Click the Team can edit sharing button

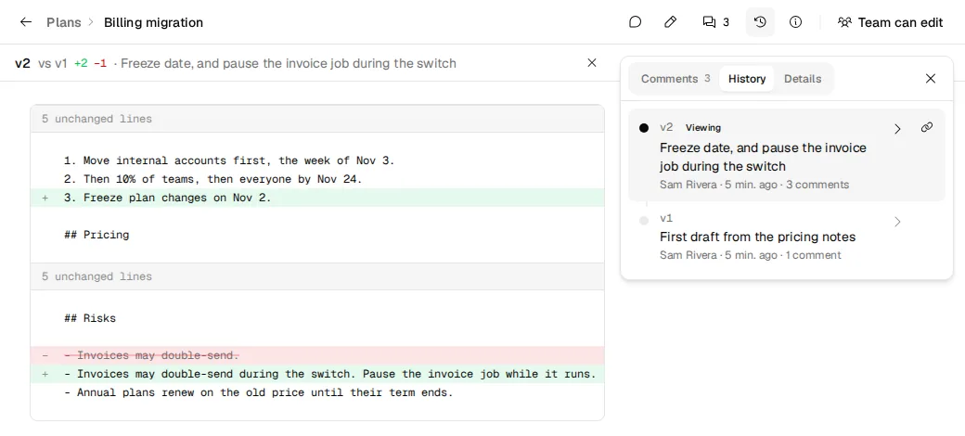point(890,22)
